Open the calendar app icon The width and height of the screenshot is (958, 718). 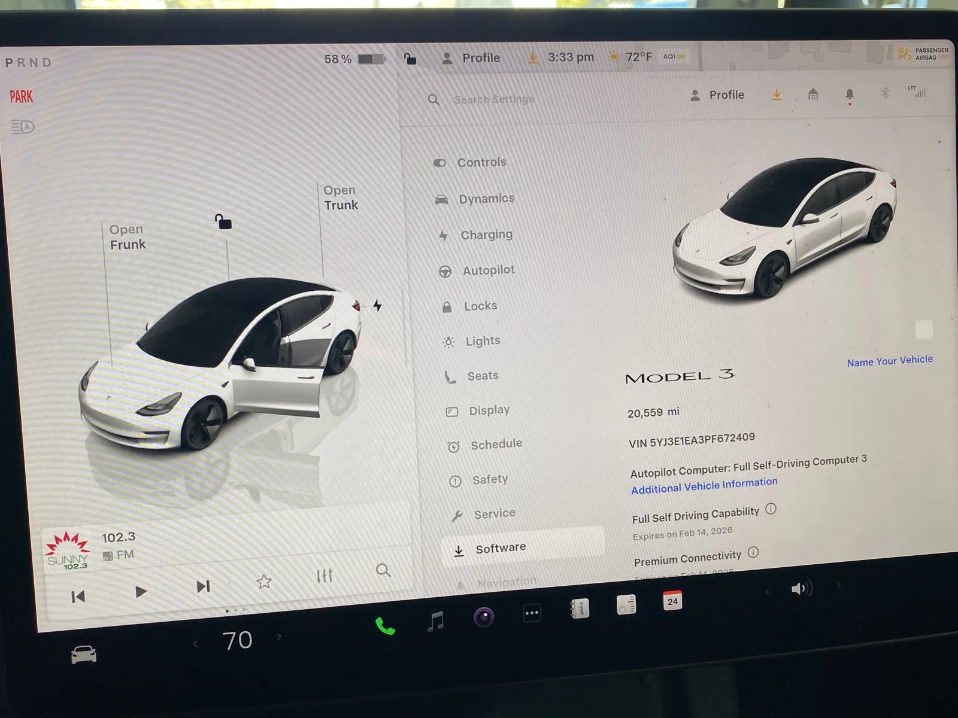pos(672,601)
